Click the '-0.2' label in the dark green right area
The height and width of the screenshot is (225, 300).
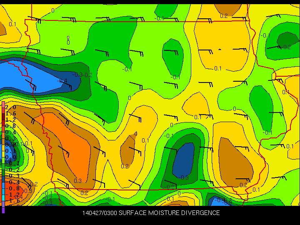coord(286,47)
